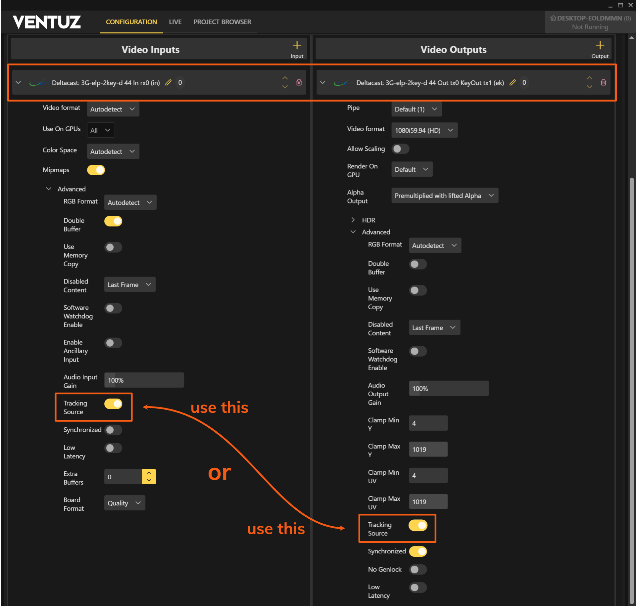
Task: Move the Deltacast output down with arrow
Action: click(x=589, y=87)
